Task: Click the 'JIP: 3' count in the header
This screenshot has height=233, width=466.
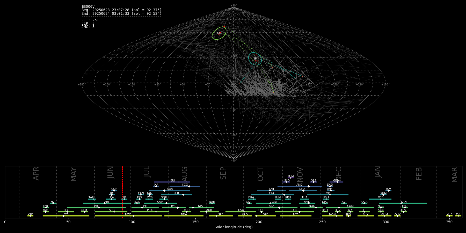Action: [88, 24]
